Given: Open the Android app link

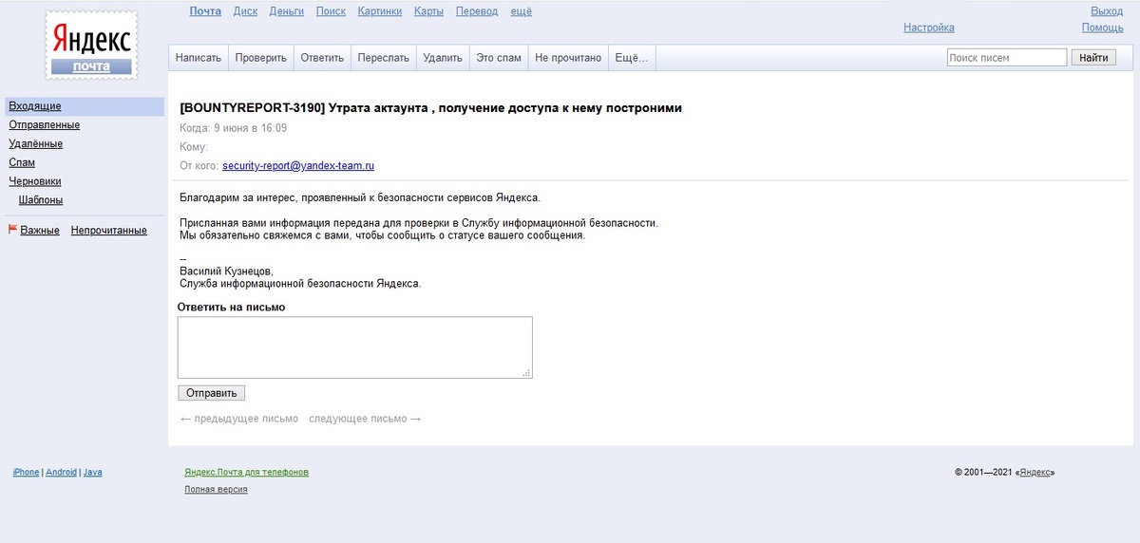Looking at the screenshot, I should (x=61, y=473).
